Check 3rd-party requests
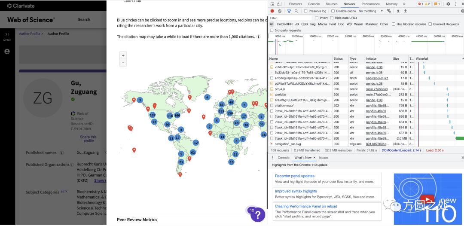Image resolution: width=464 pixels, height=226 pixels. [x=272, y=31]
